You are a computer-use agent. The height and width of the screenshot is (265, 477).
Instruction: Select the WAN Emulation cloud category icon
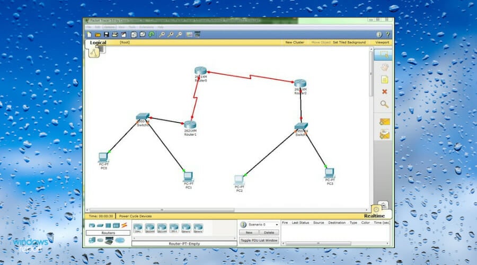click(x=100, y=241)
